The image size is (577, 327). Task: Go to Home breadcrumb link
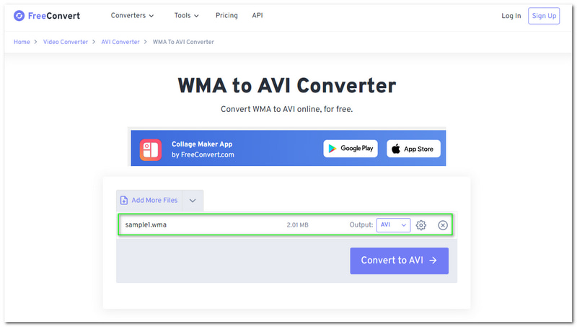22,42
